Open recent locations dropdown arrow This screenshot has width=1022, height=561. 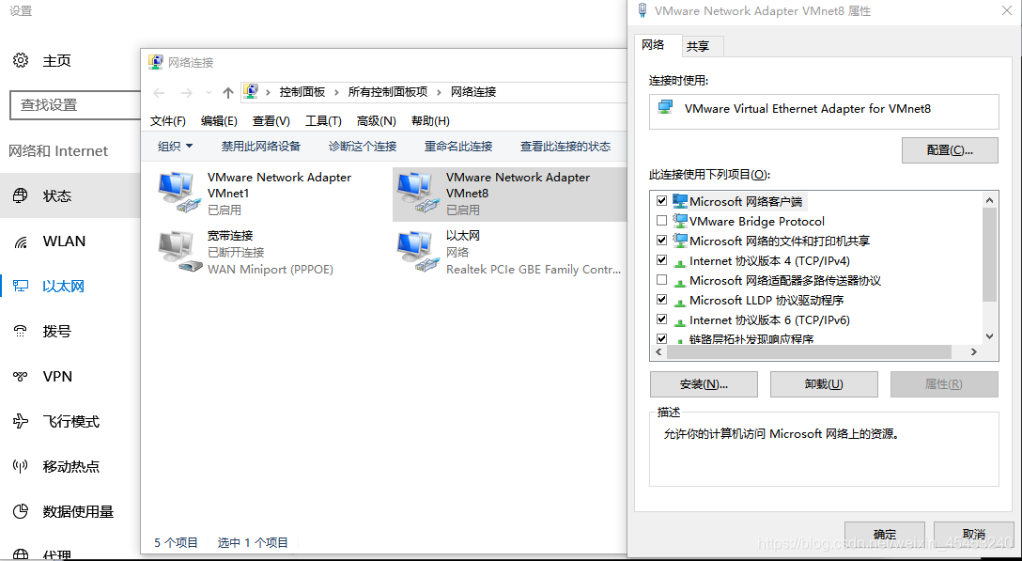(x=209, y=93)
